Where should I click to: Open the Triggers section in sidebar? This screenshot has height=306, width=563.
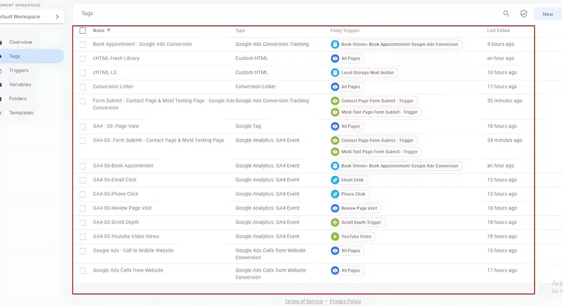(x=19, y=70)
